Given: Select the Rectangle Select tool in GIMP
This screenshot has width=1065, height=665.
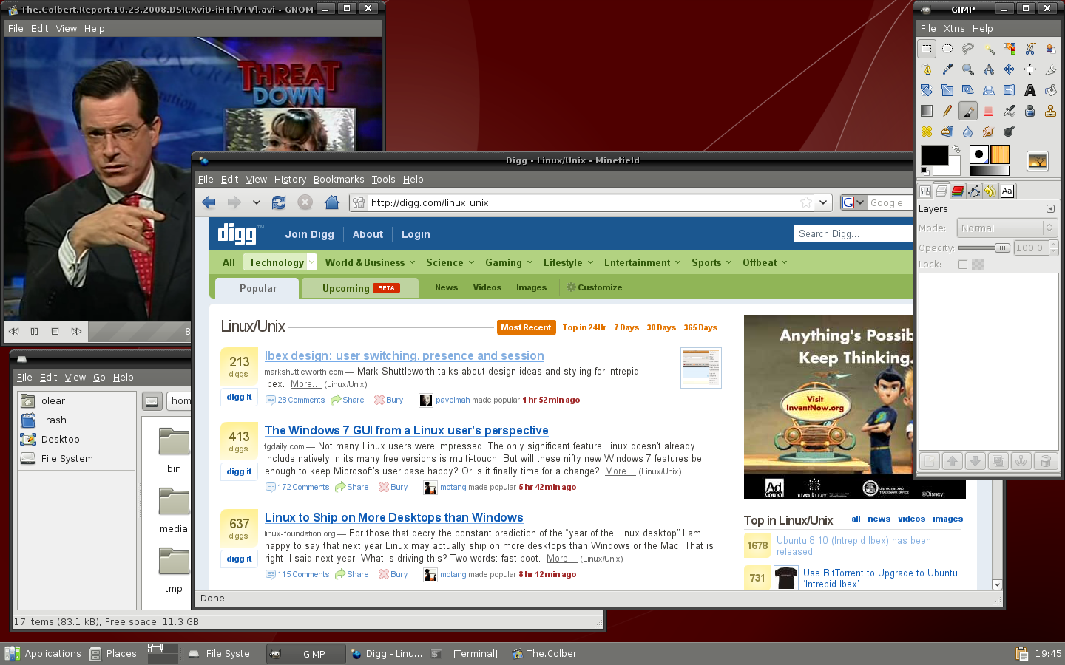Looking at the screenshot, I should pos(927,49).
